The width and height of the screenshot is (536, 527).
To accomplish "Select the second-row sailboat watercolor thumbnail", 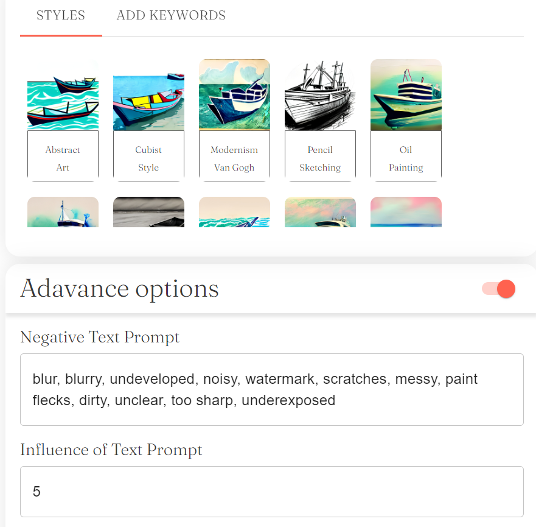I will [63, 212].
